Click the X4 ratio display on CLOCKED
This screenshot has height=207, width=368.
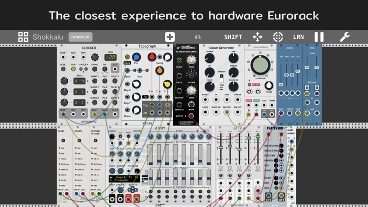pos(79,81)
